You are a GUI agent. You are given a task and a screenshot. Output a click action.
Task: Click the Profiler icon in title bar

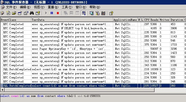coord(2,2)
